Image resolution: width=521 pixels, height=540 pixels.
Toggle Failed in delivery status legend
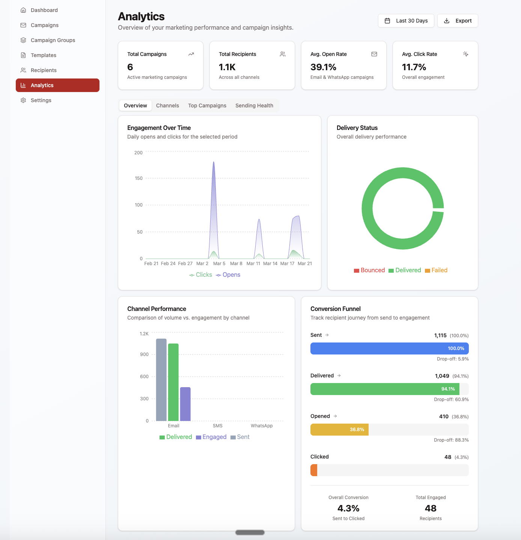pyautogui.click(x=436, y=270)
